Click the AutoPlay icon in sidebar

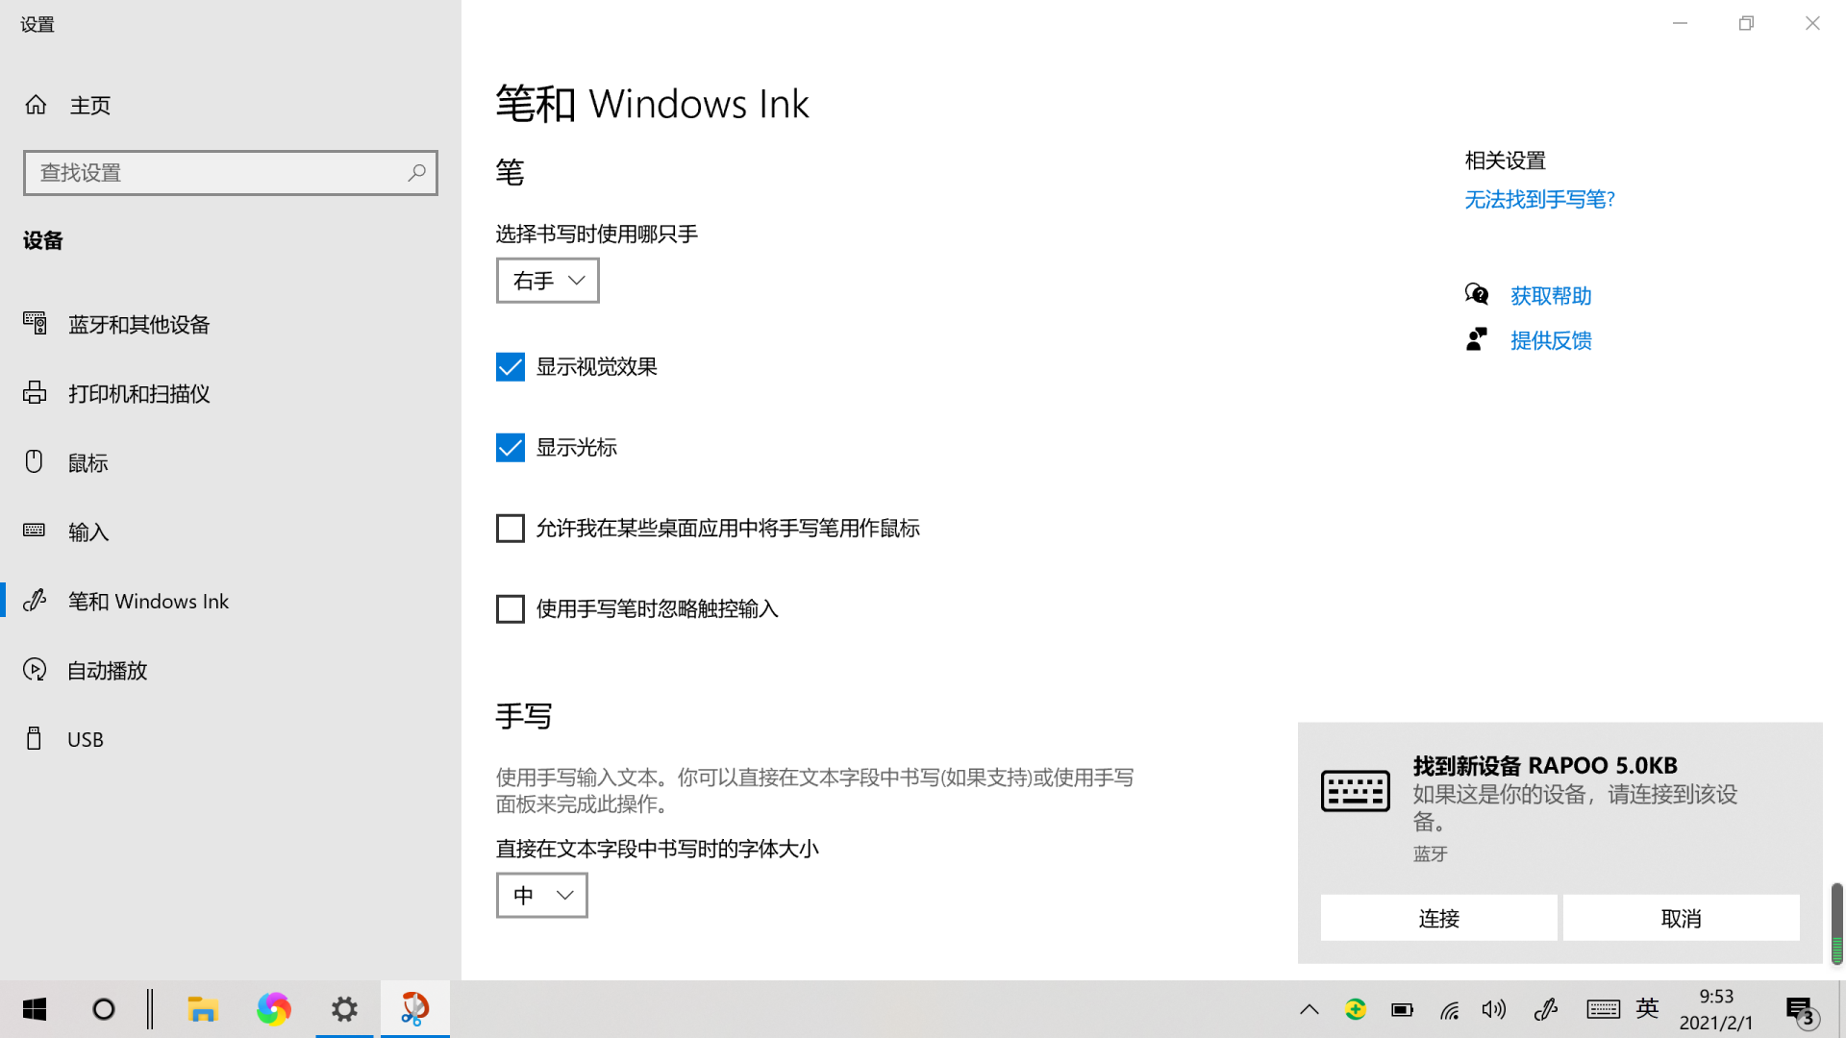tap(35, 669)
